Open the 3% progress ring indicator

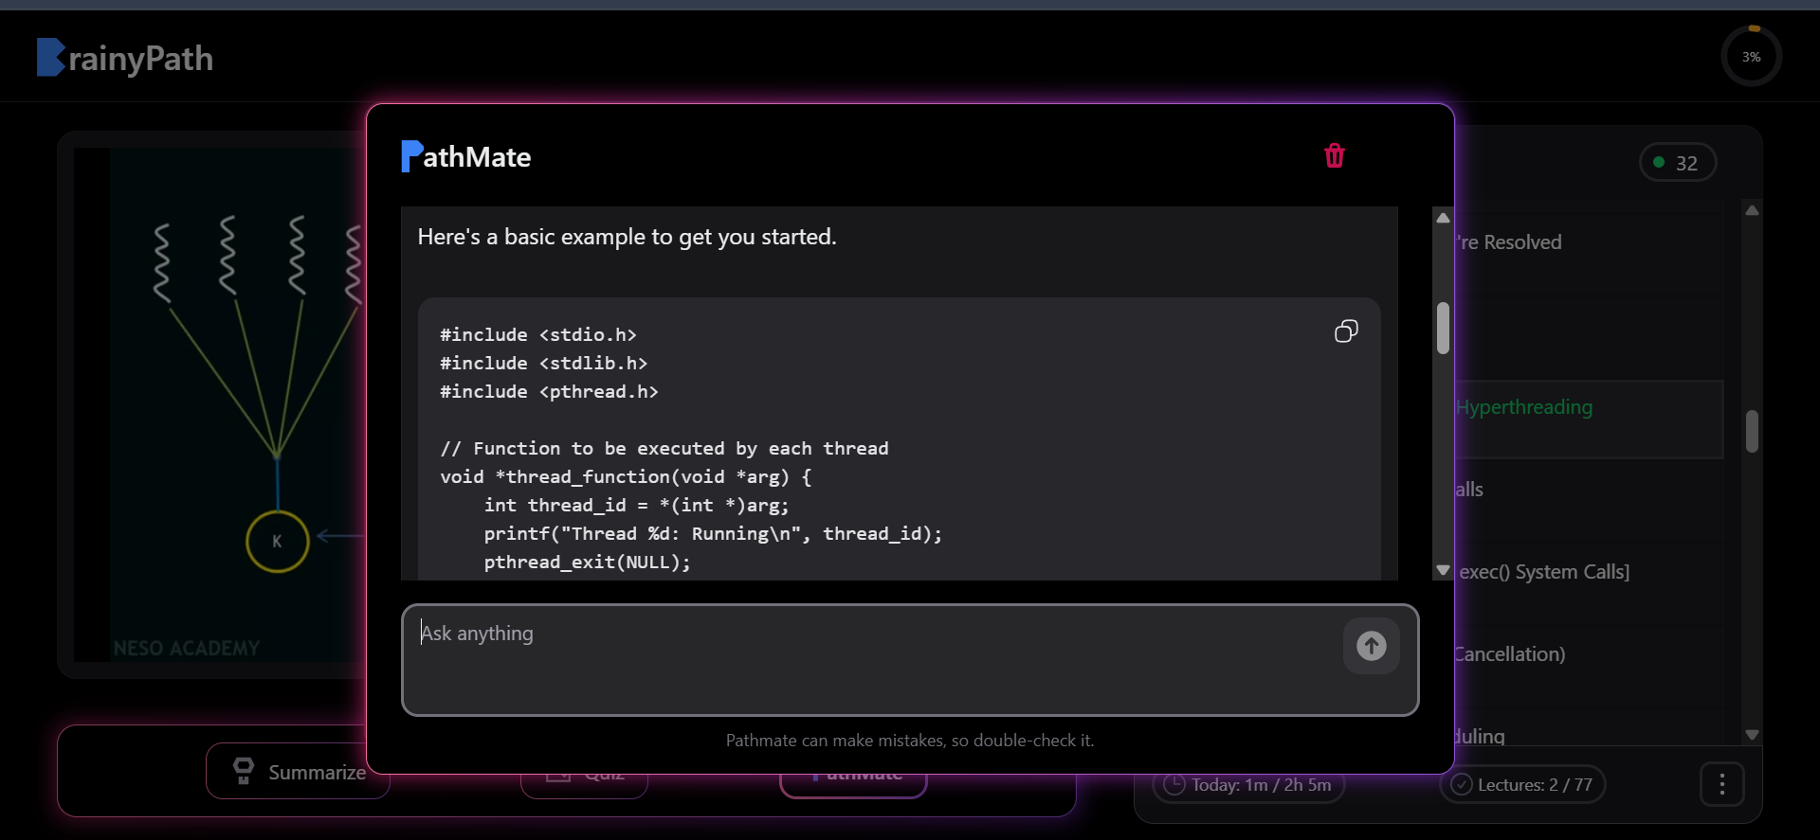pyautogui.click(x=1750, y=57)
